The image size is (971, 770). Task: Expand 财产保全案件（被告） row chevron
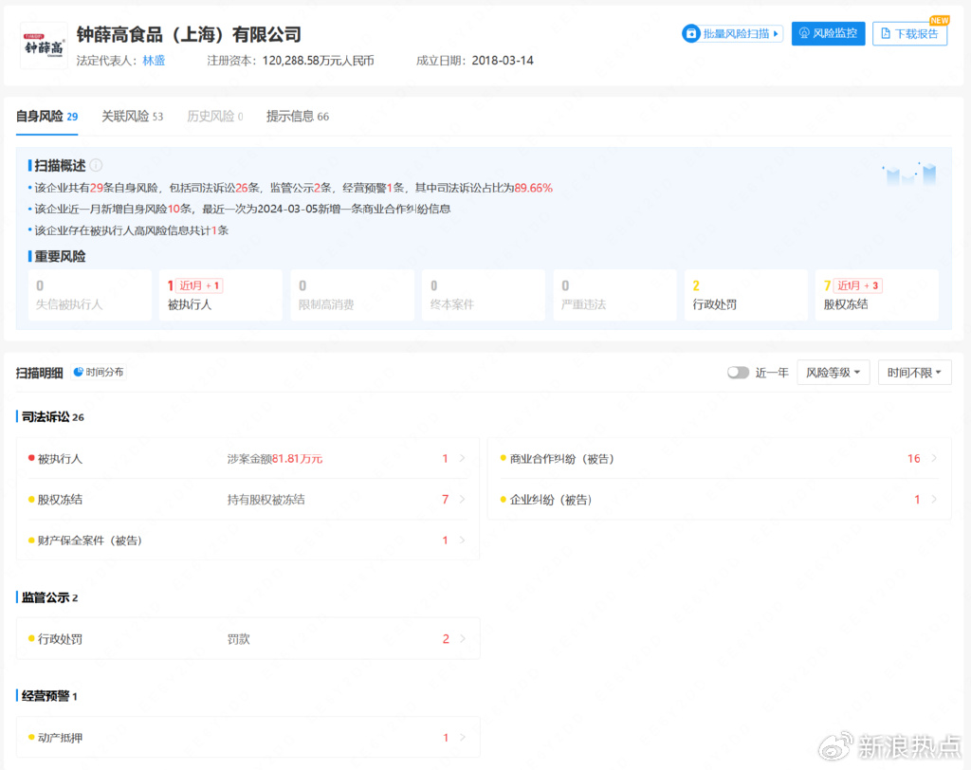click(462, 541)
